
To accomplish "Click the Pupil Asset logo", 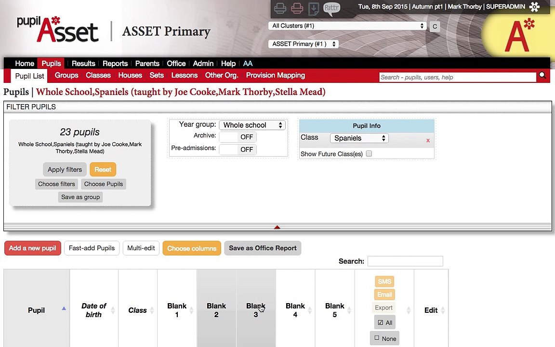I will coord(58,30).
